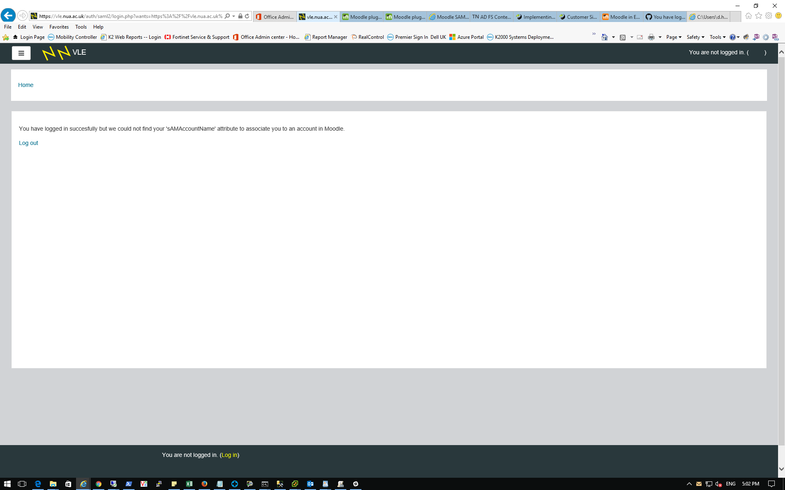
Task: Click the OneNote Linked Notes icon
Action: [x=776, y=37]
